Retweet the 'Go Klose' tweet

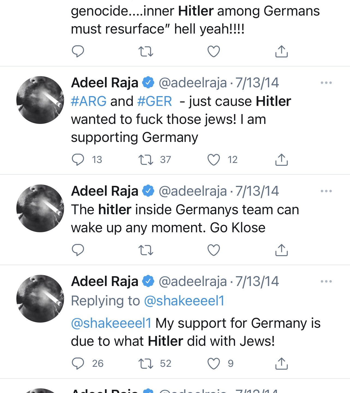tap(146, 250)
